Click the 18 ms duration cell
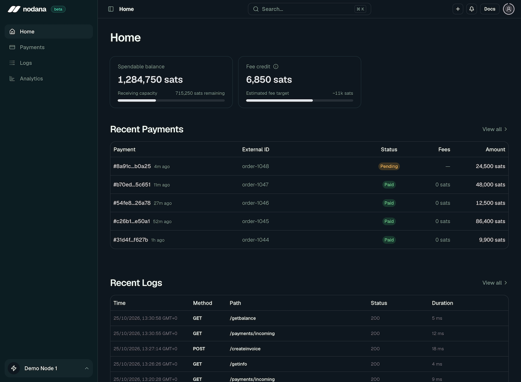The image size is (521, 382). (x=438, y=349)
